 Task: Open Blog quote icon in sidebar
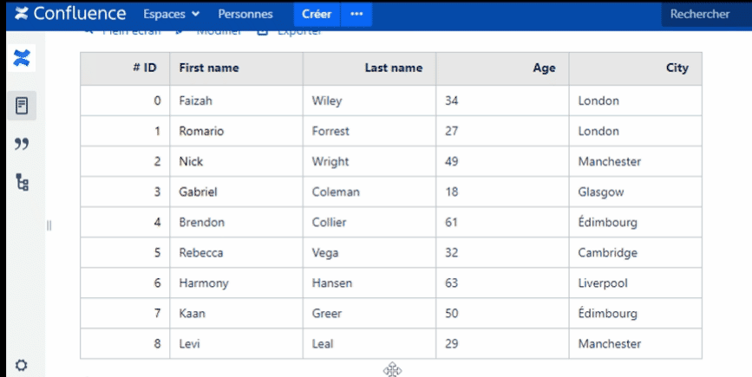click(x=22, y=144)
